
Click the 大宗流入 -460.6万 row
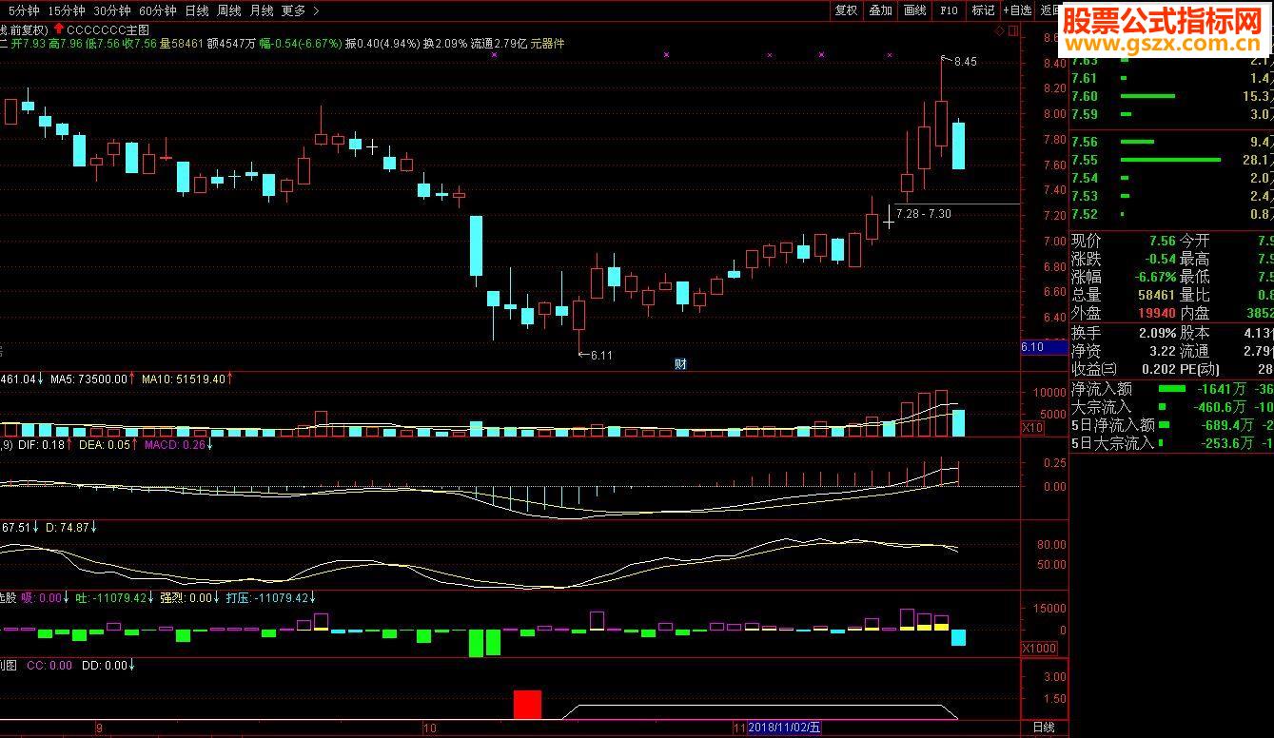pyautogui.click(x=1172, y=407)
